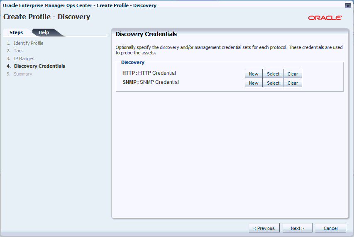Select an existing HTTP credential
This screenshot has height=237, width=354.
click(x=273, y=74)
